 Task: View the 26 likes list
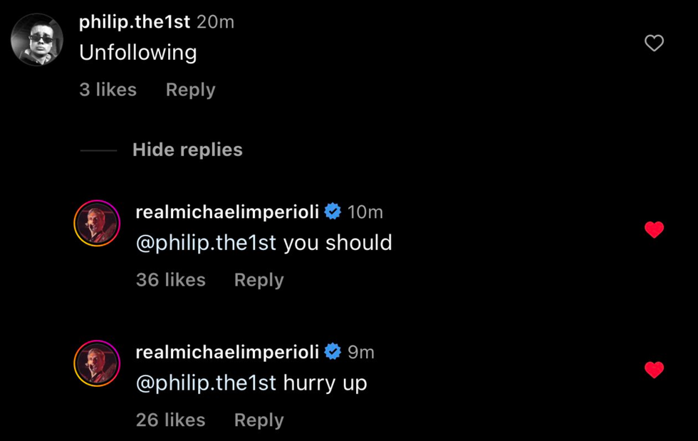[x=170, y=420]
